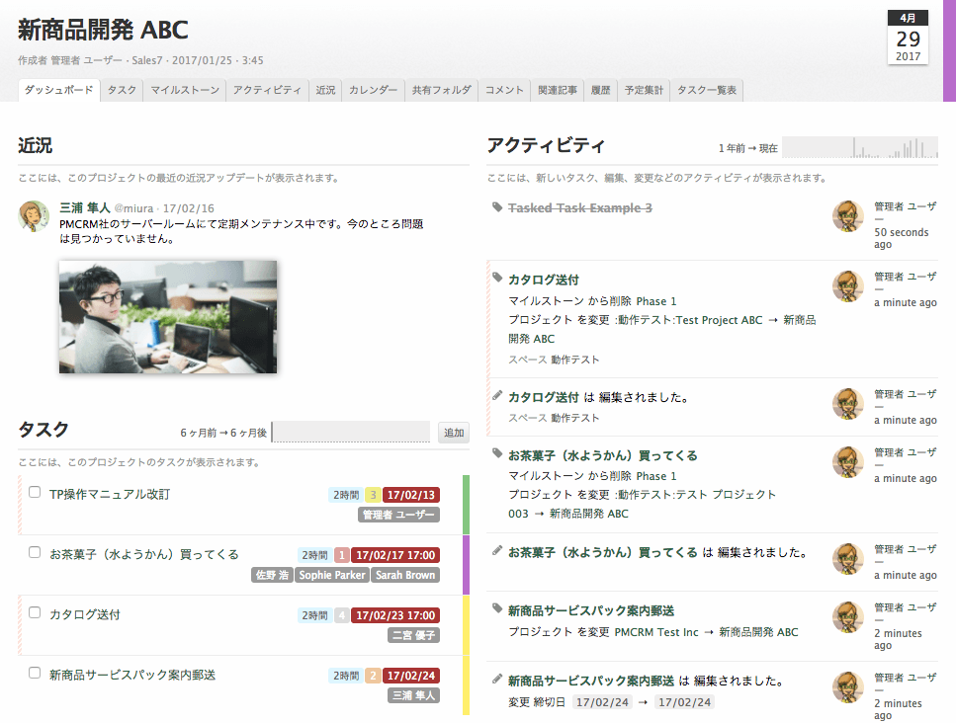956x723 pixels.
Task: Click the purple color bar of お茶菓子 task
Action: pos(466,565)
